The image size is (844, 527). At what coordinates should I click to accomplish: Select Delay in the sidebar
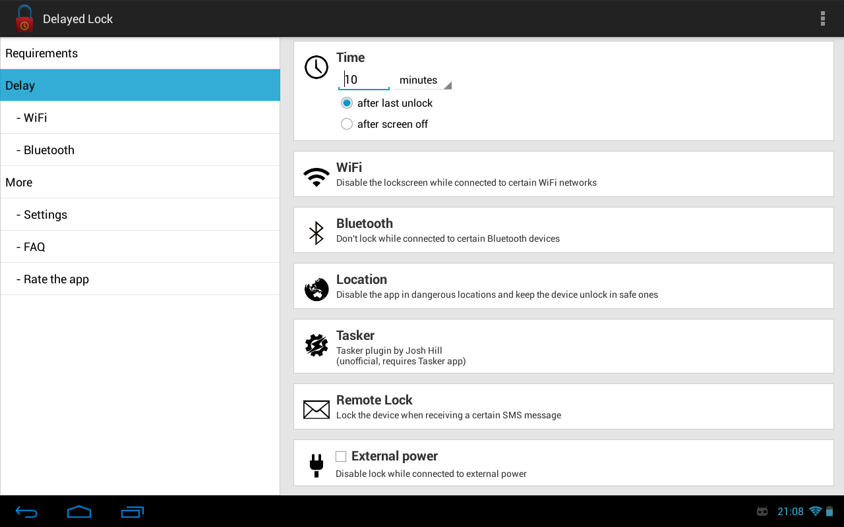(140, 86)
